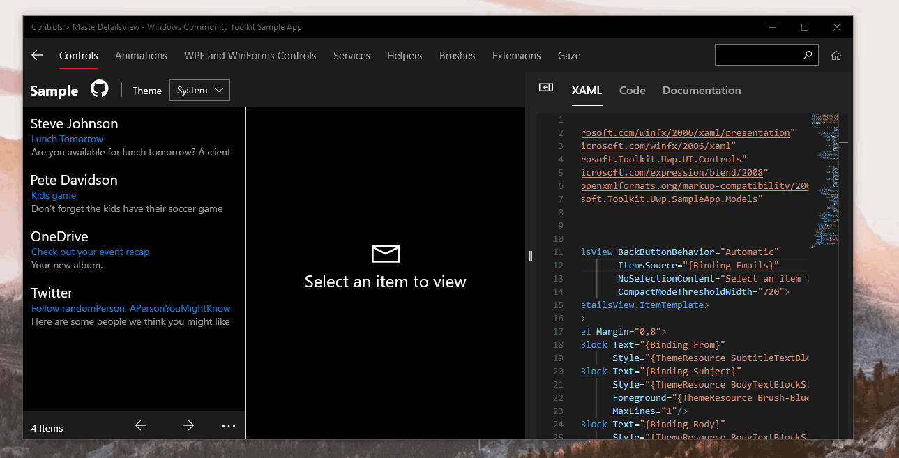Viewport: 899px width, 458px height.
Task: Click code line number 17
Action: 558,331
